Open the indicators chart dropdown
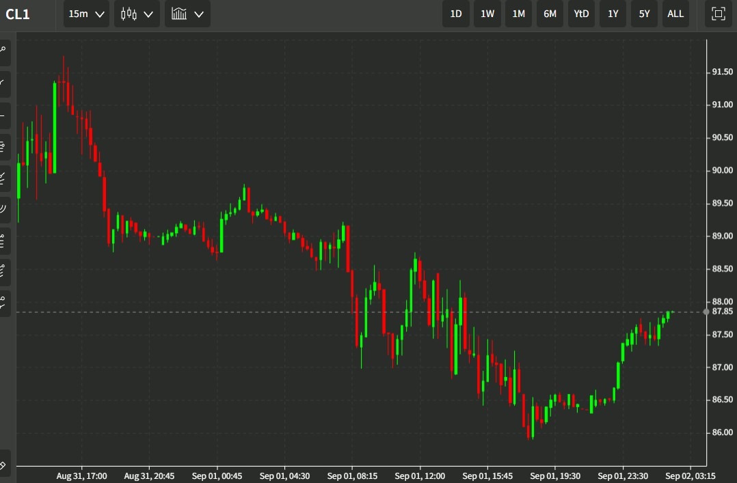The image size is (737, 483). tap(187, 14)
